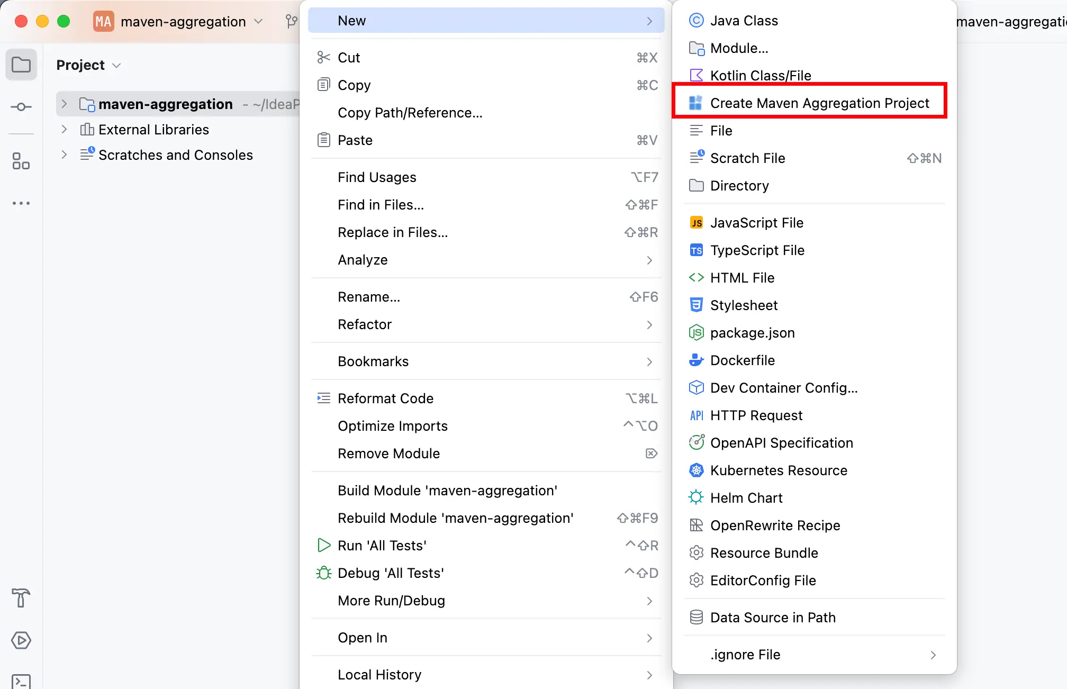Screen dimensions: 1067x689
Task: Open the Build hammer tool window
Action: [21, 598]
